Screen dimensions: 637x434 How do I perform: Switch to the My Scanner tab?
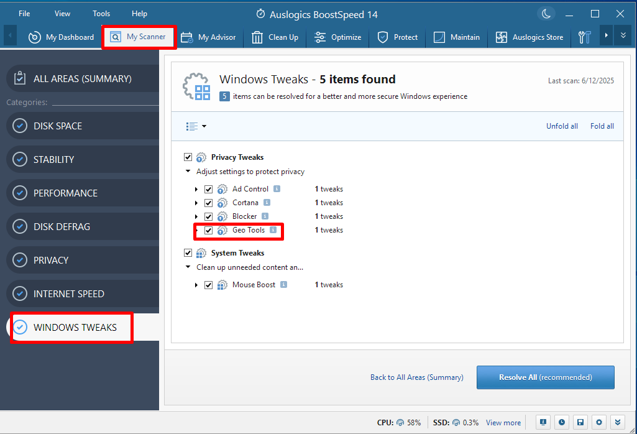point(138,37)
